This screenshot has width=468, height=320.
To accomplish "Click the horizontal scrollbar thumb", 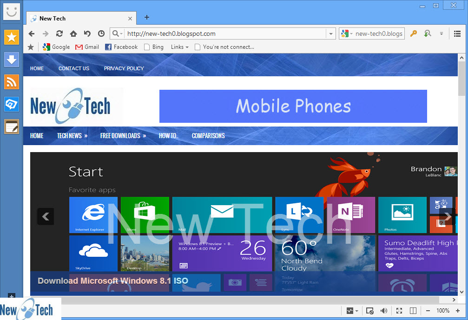I will coord(235,300).
